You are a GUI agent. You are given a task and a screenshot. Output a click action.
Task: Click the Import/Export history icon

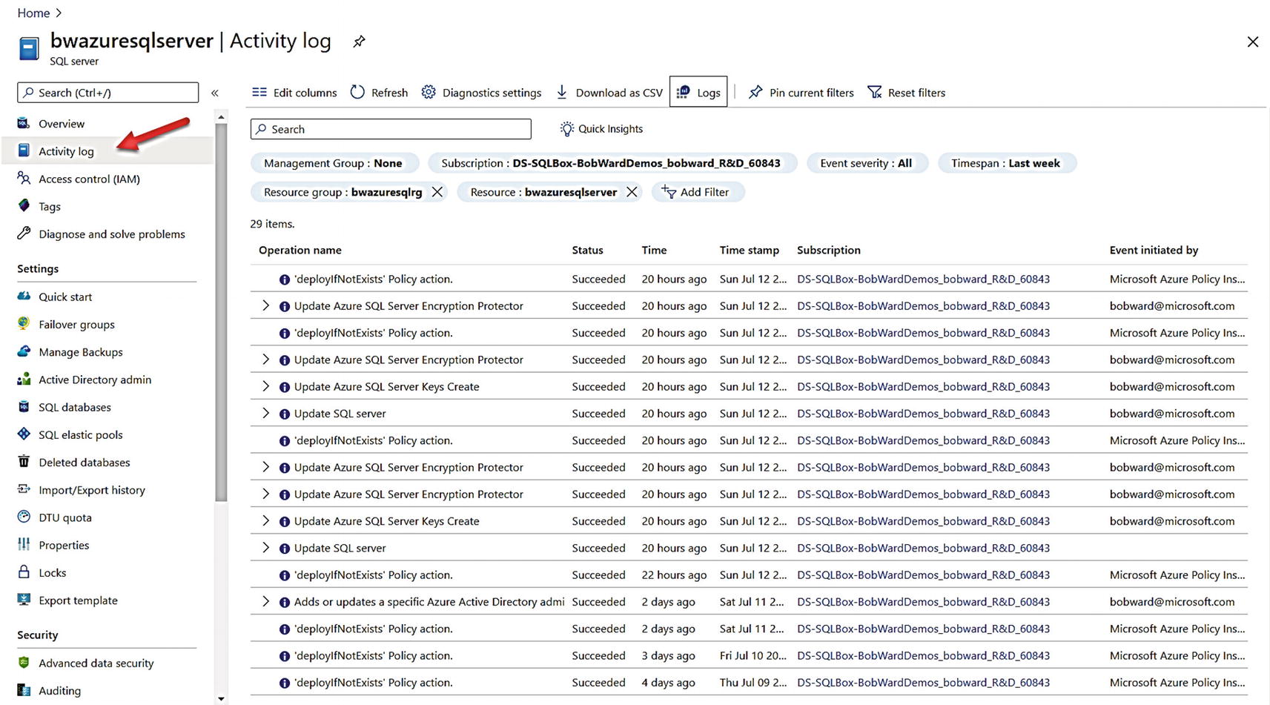tap(24, 489)
